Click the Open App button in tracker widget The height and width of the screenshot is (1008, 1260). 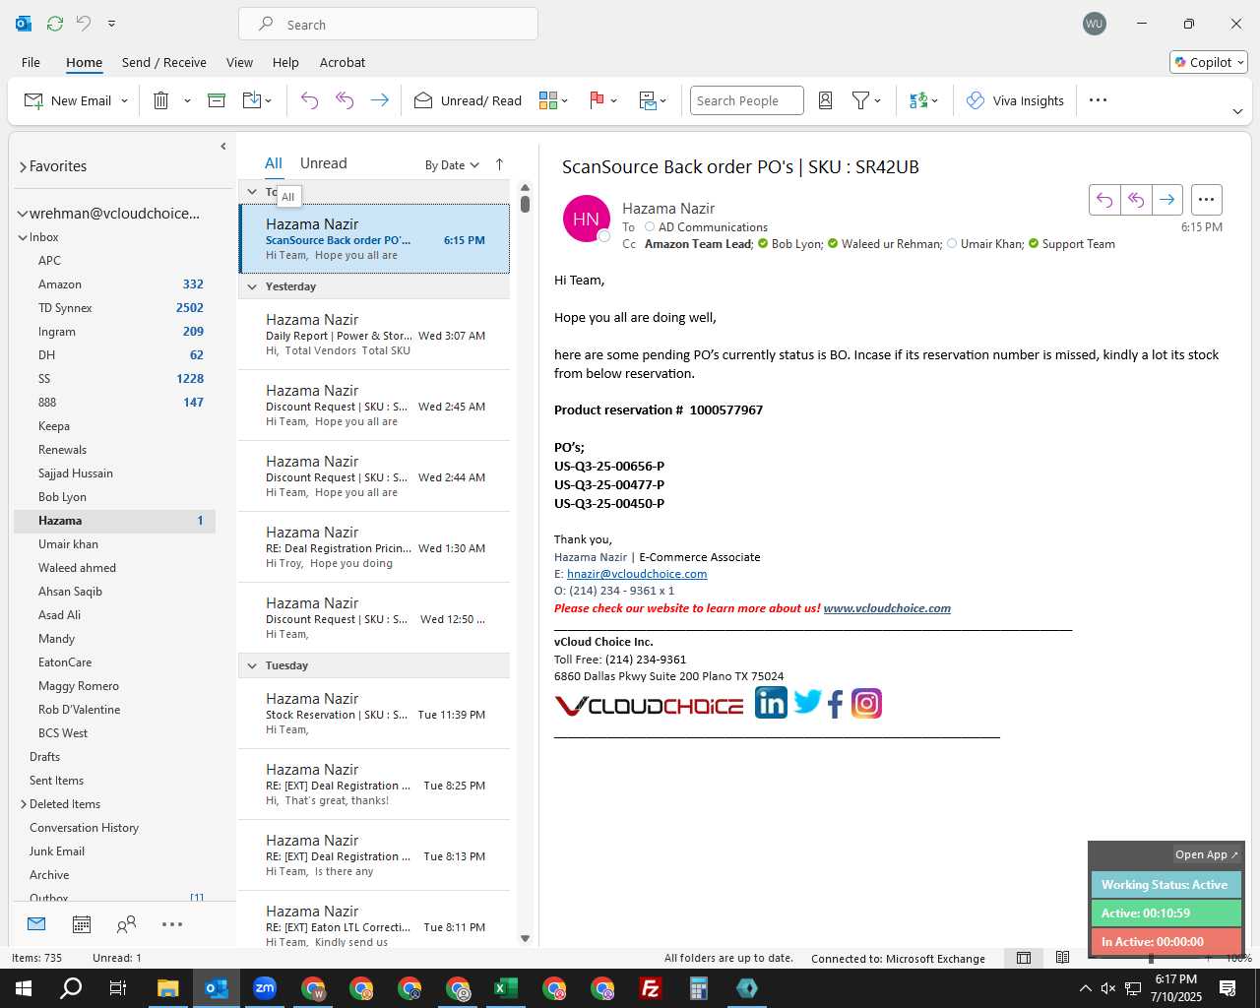pyautogui.click(x=1206, y=854)
